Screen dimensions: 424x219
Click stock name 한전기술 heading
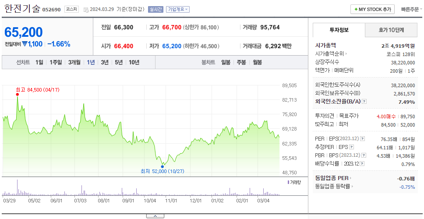[x=21, y=9]
